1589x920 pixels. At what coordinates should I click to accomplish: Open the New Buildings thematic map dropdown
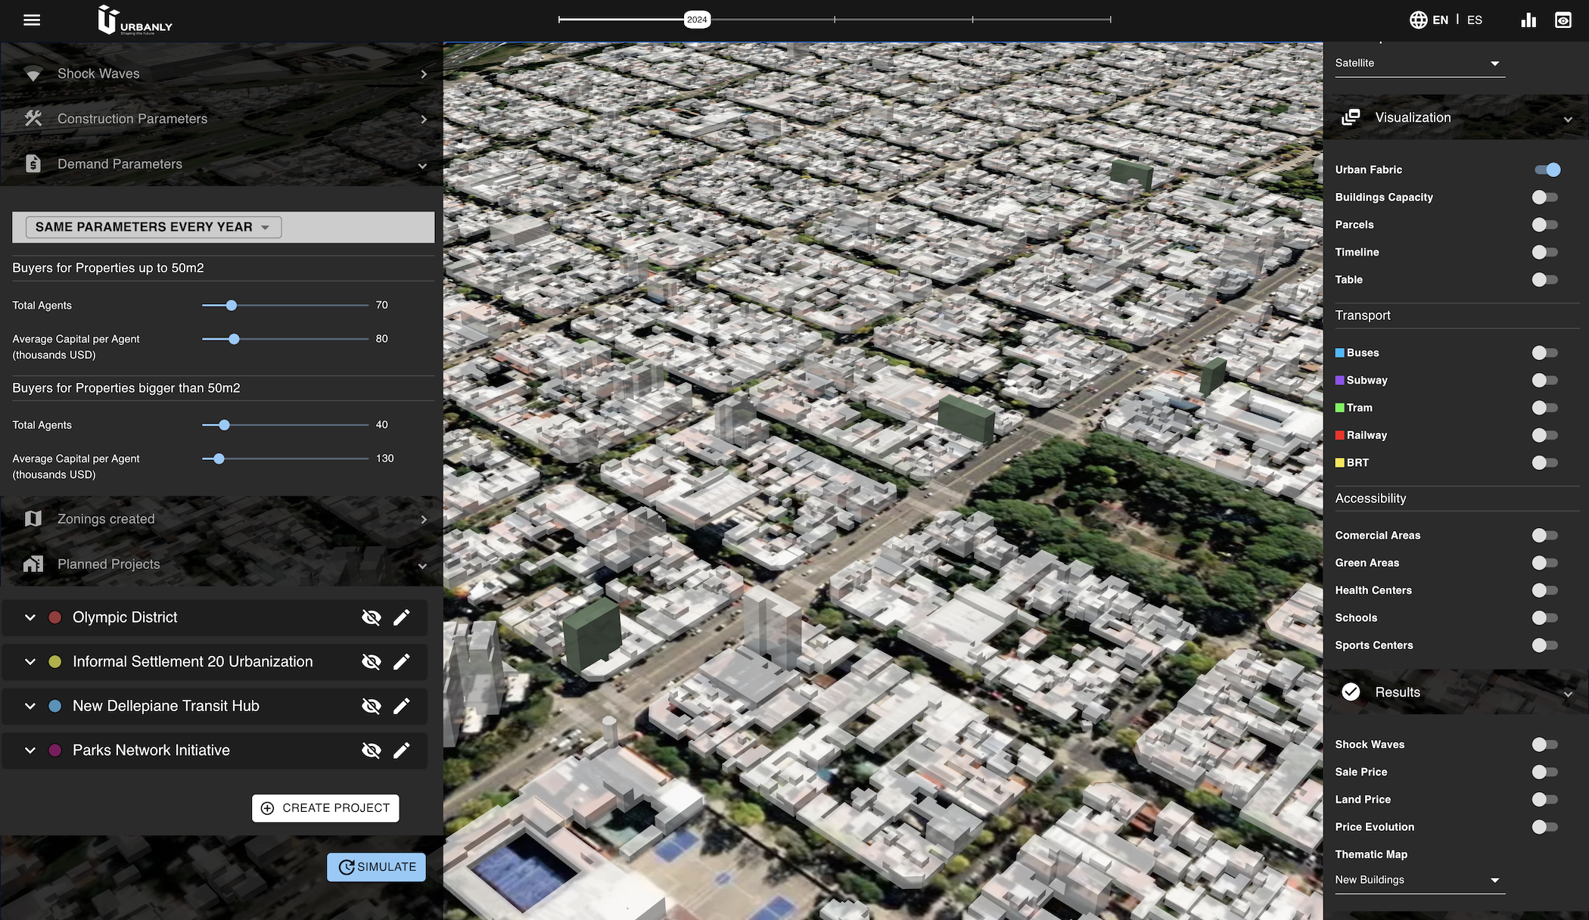[1420, 880]
